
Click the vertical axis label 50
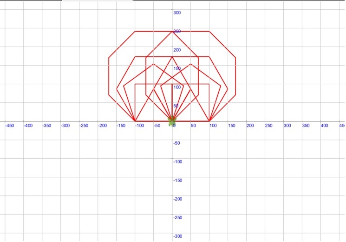coord(176,106)
